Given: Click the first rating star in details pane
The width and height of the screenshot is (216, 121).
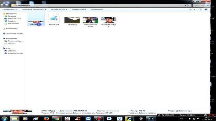Looking at the screenshot, I should coord(107,111).
